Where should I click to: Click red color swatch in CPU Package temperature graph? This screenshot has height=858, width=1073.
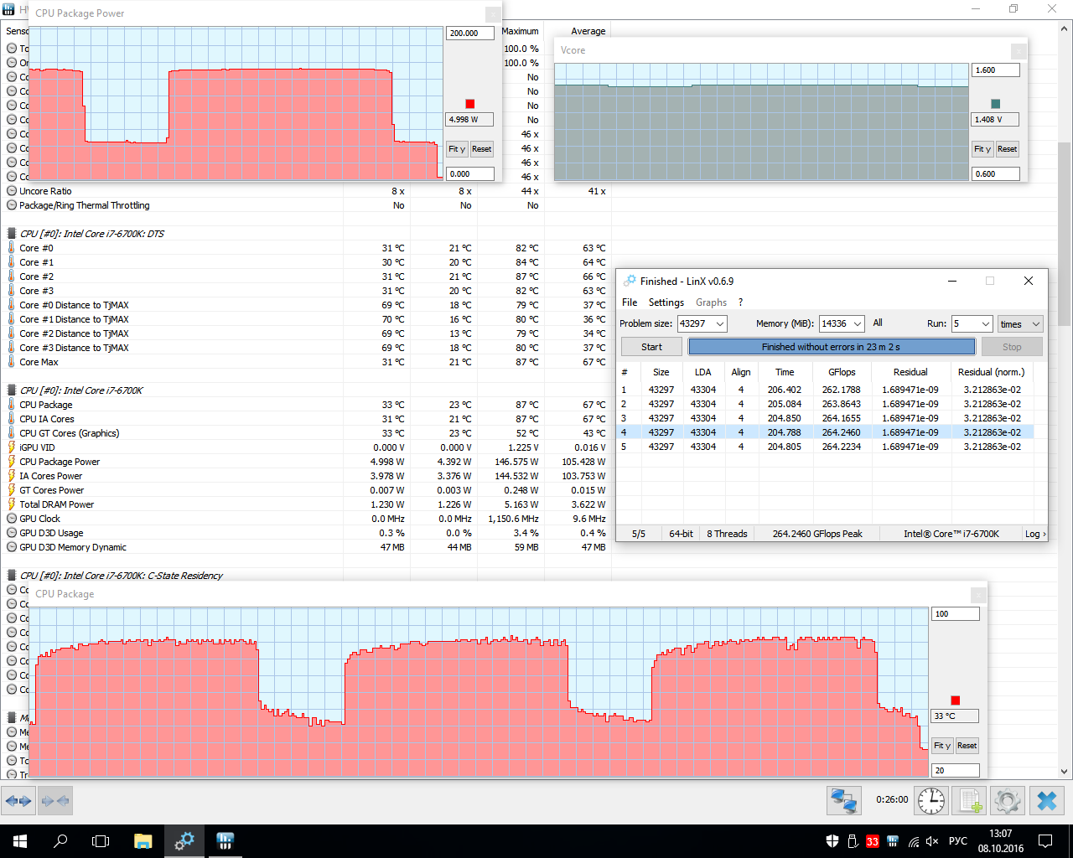[x=955, y=700]
